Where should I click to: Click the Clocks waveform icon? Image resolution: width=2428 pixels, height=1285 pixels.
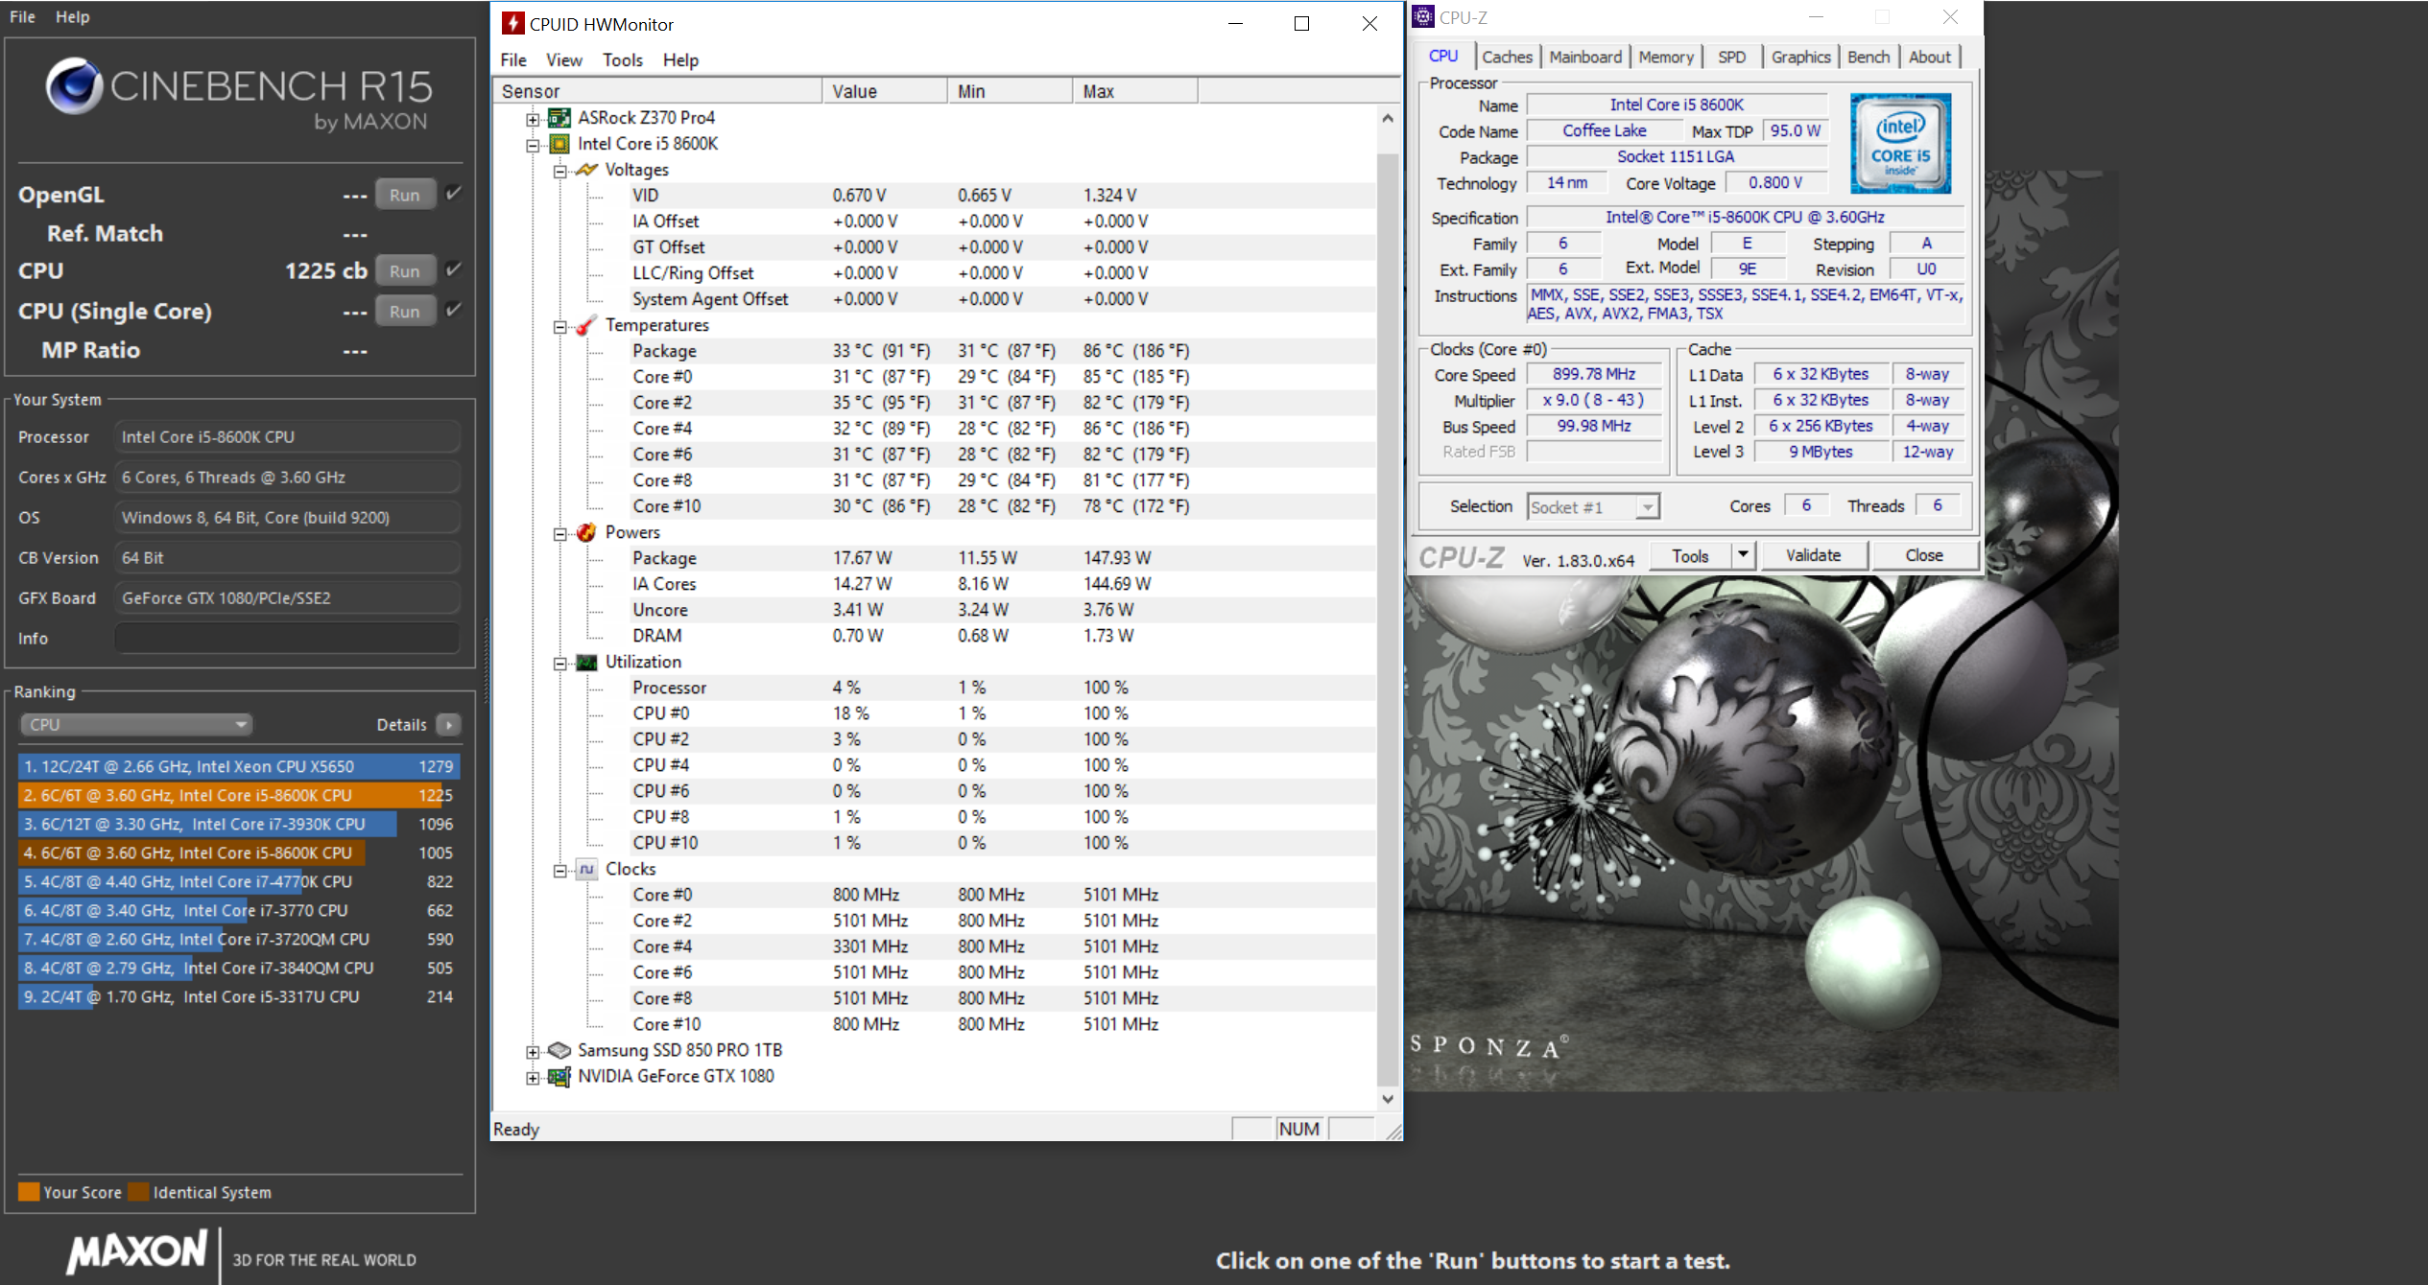coord(586,869)
